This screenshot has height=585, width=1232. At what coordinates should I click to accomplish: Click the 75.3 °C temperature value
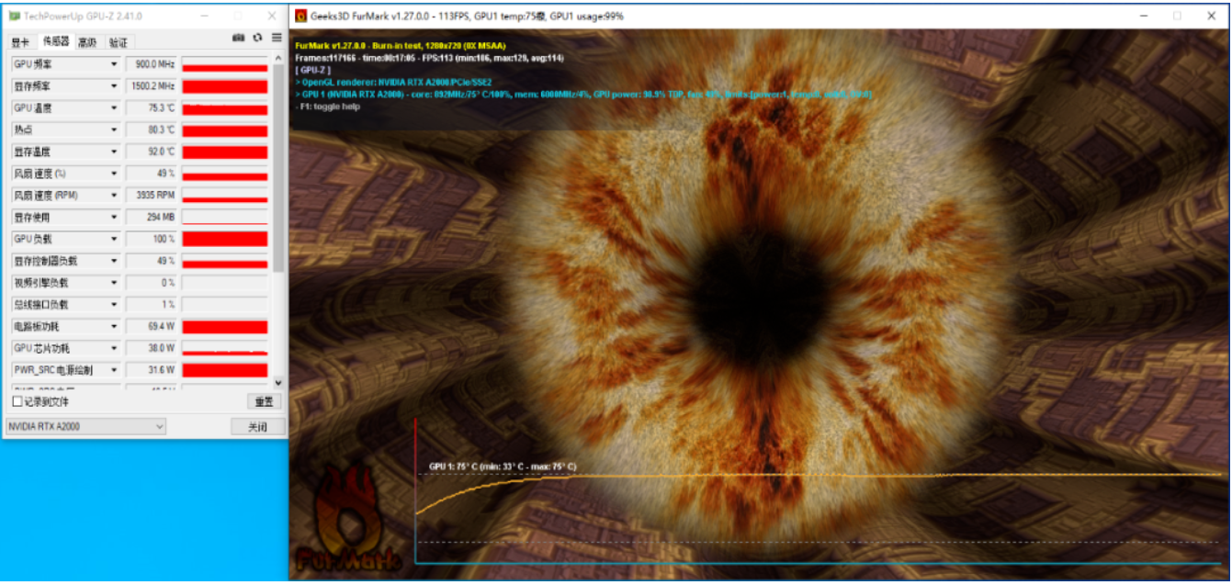coord(152,107)
